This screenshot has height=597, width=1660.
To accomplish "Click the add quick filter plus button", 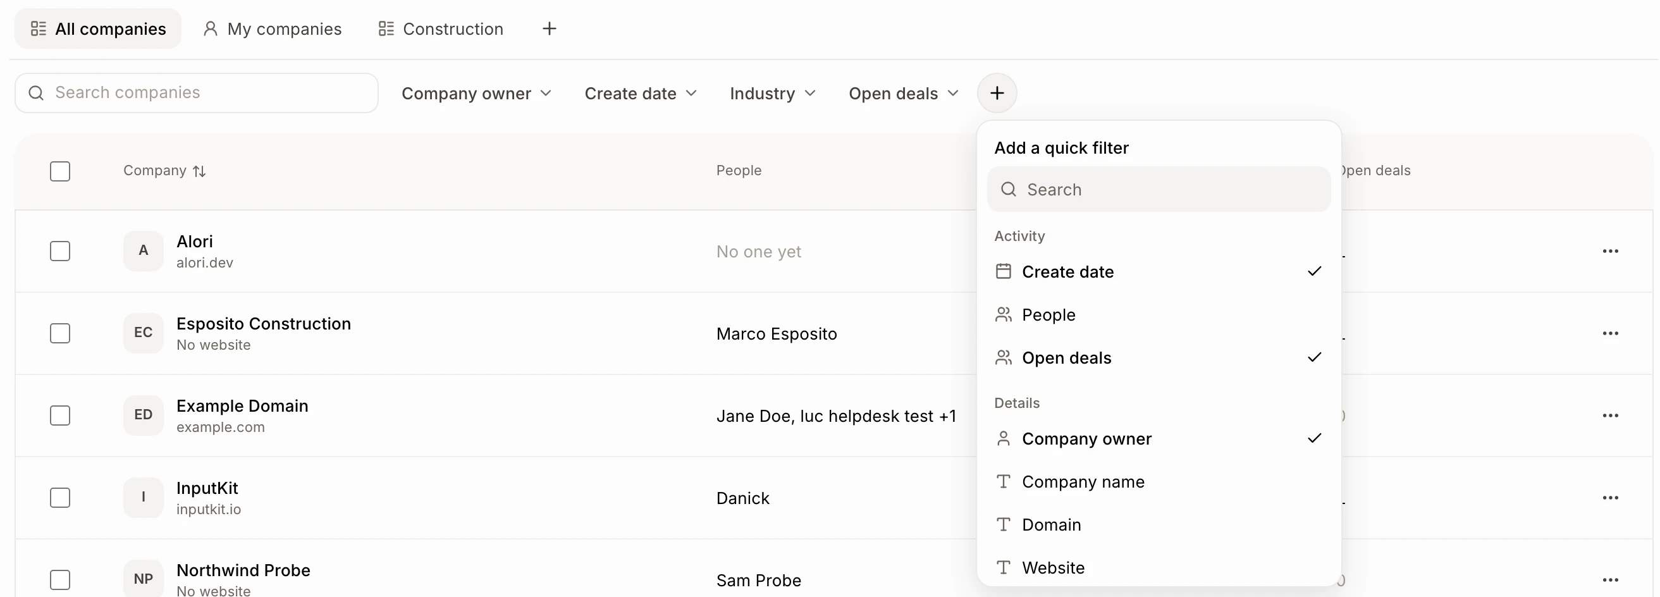I will tap(996, 94).
